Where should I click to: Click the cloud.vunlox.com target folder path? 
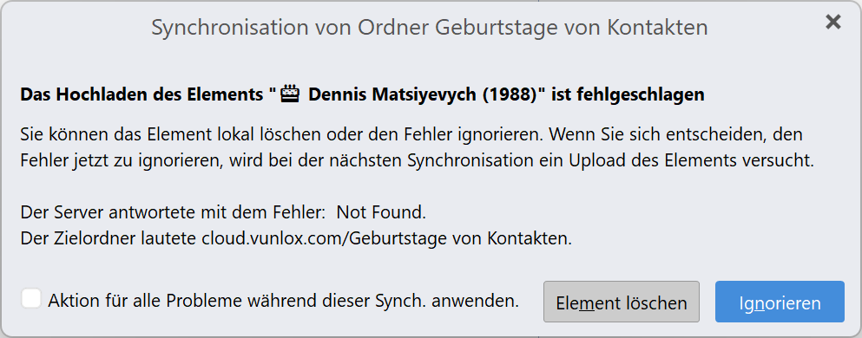coord(387,238)
